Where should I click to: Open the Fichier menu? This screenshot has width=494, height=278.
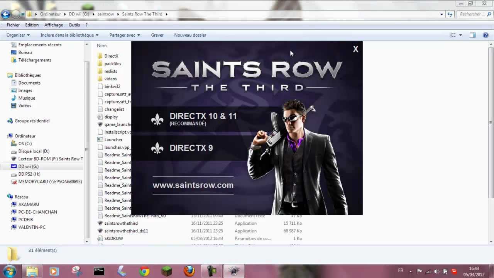tap(13, 25)
